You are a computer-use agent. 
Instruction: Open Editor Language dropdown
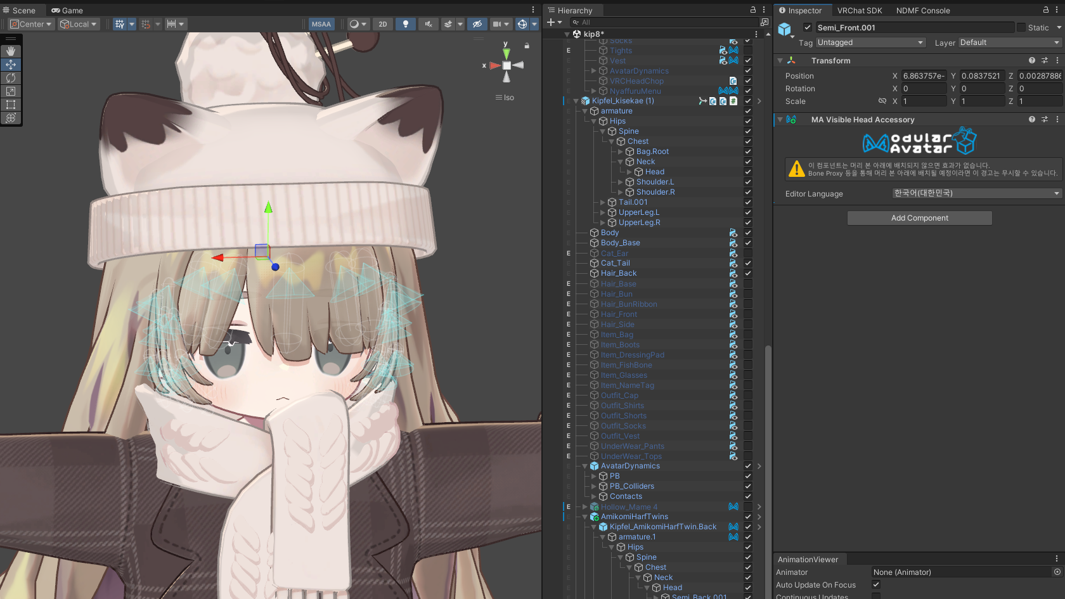tap(977, 193)
